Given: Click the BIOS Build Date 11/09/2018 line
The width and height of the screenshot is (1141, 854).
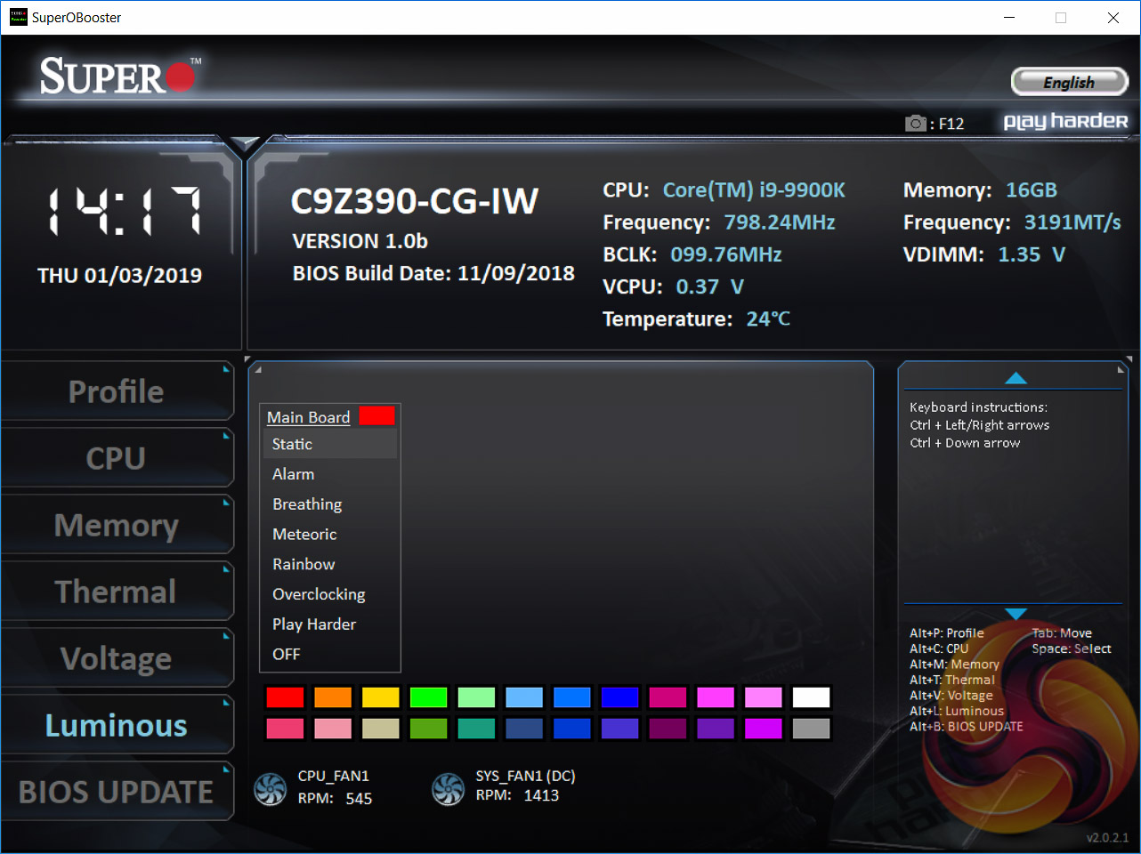Looking at the screenshot, I should (433, 273).
